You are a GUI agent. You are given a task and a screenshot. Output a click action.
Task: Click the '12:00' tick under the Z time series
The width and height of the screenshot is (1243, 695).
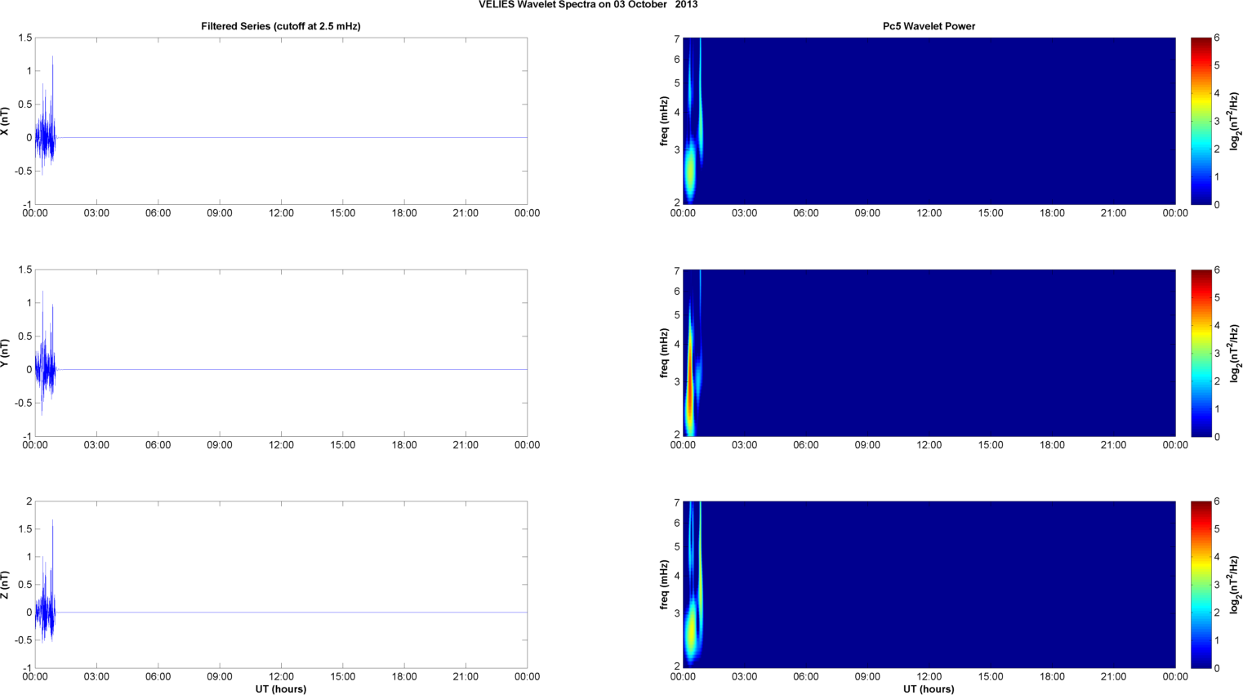point(281,676)
